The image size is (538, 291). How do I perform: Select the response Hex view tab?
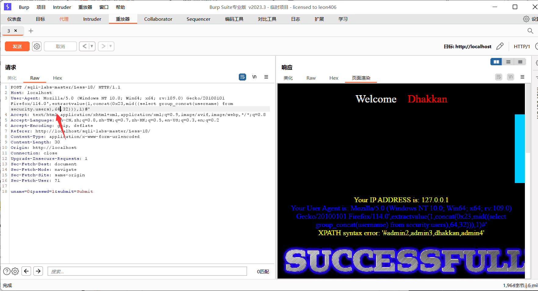point(334,78)
